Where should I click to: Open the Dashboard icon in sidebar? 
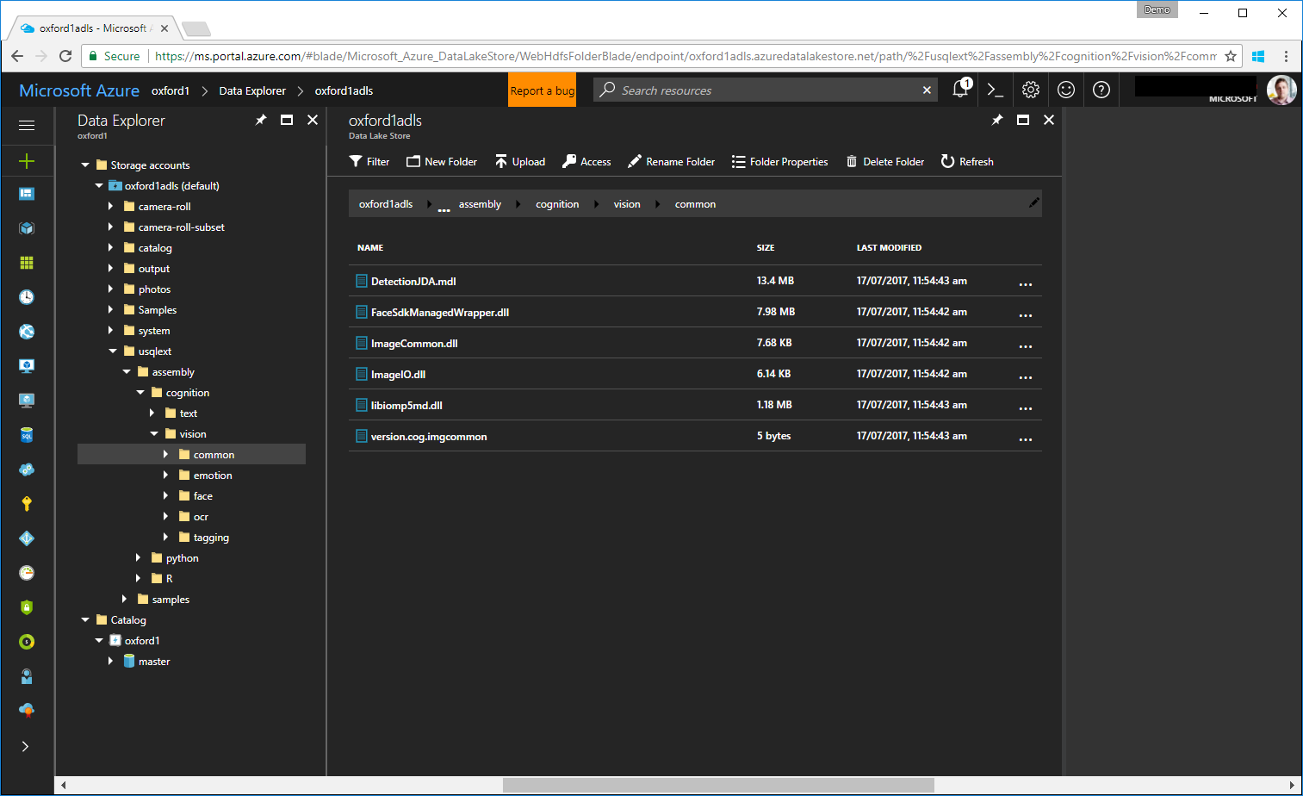(x=27, y=194)
